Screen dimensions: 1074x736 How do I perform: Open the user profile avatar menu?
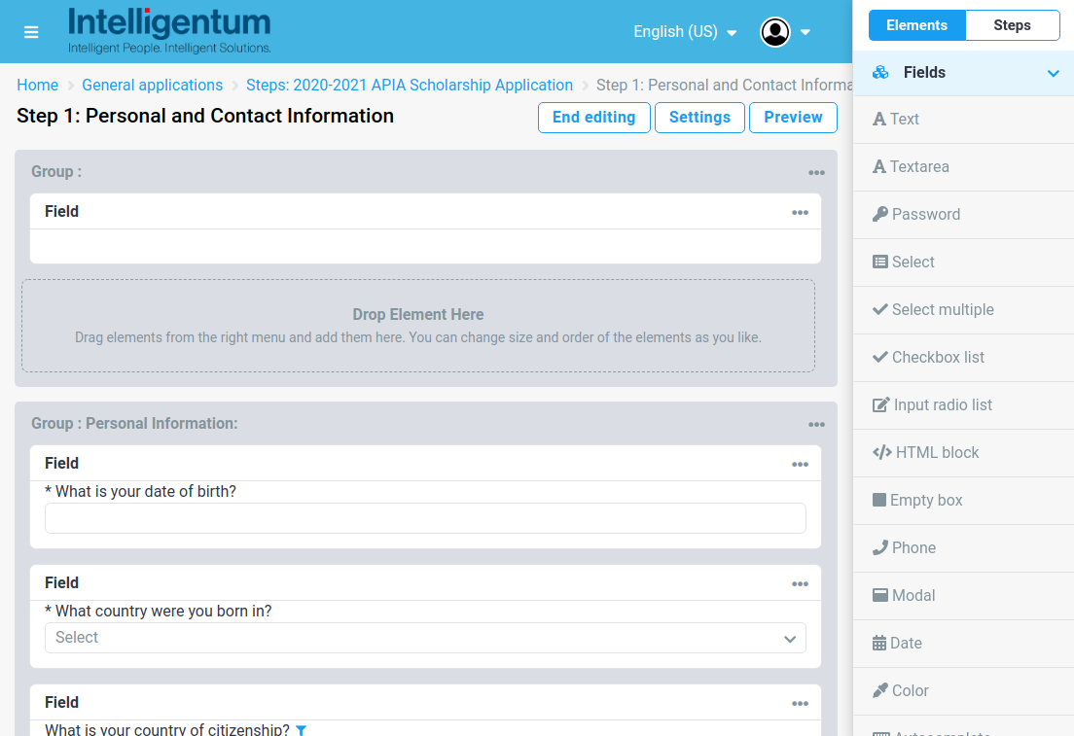(x=775, y=31)
